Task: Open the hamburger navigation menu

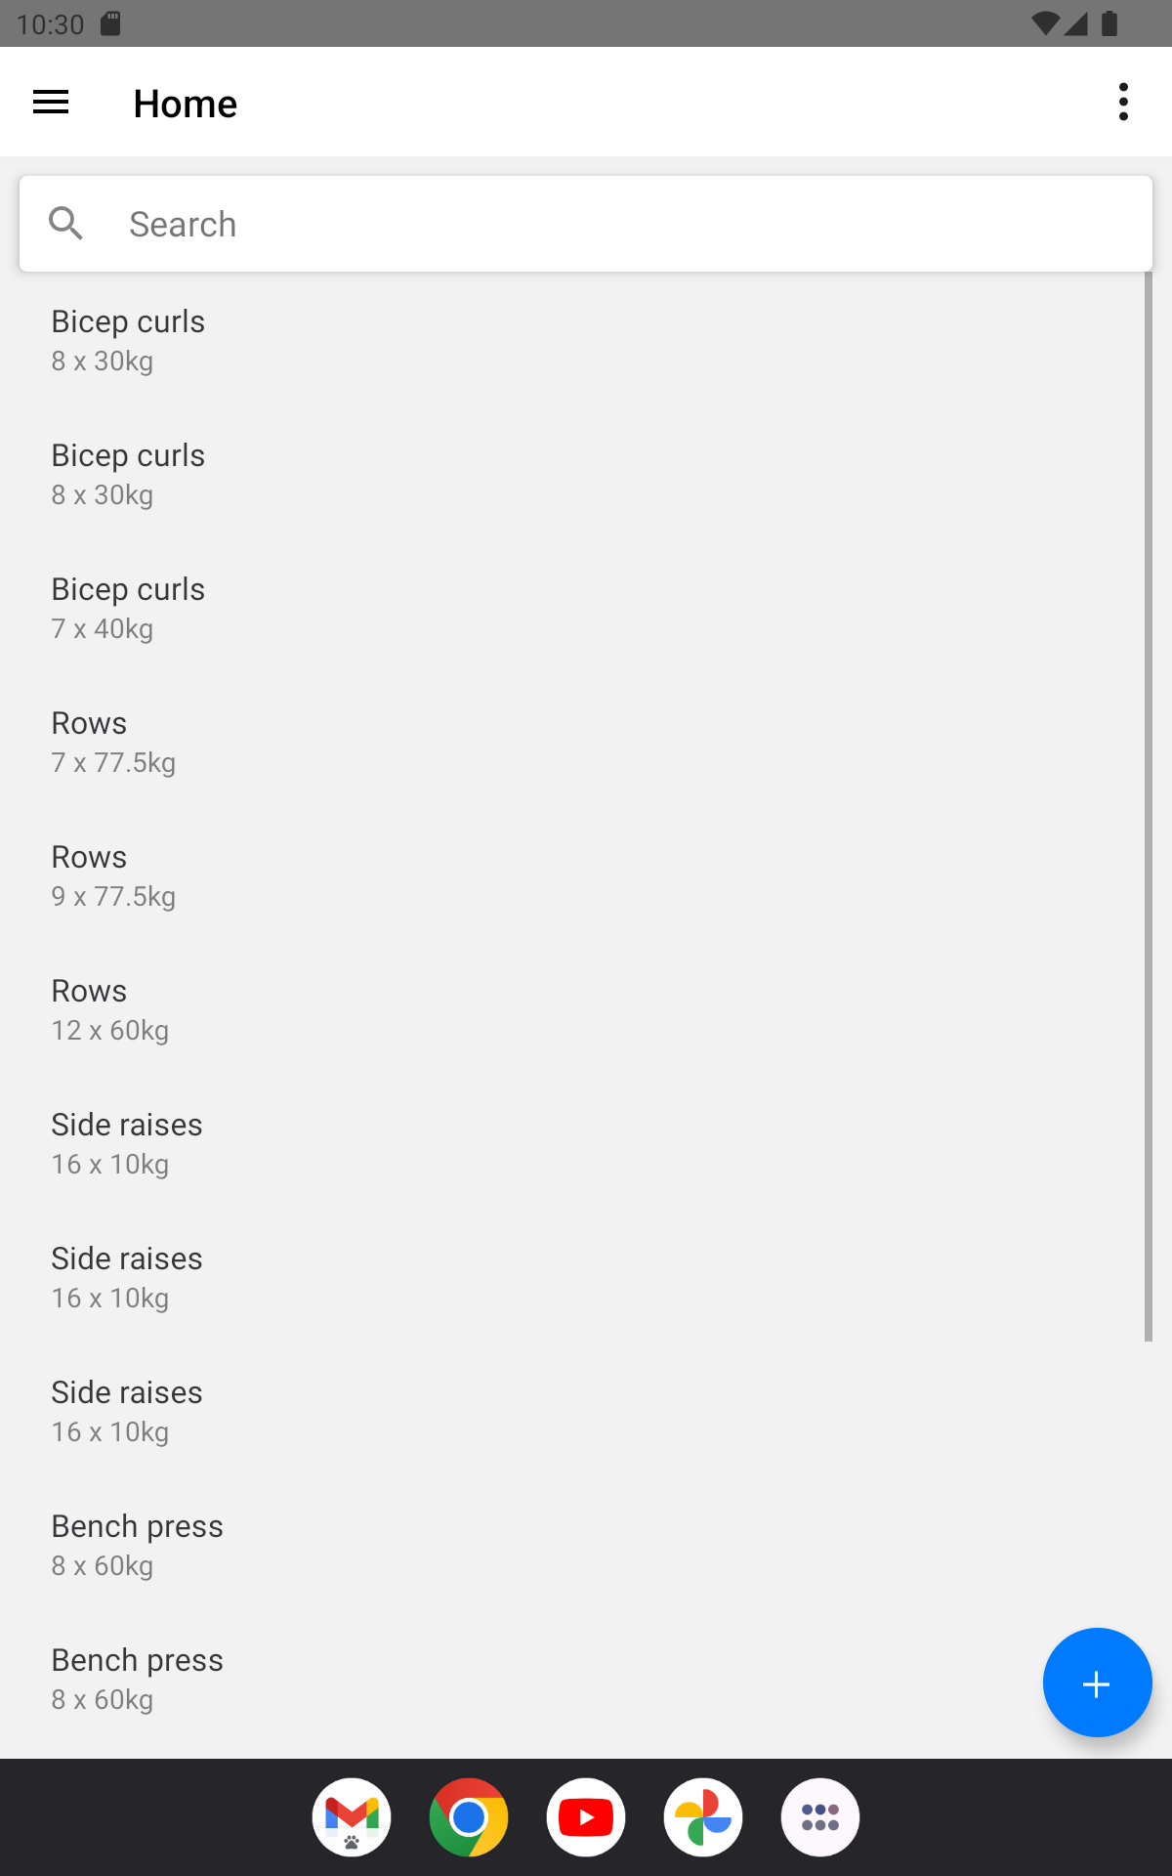Action: (x=51, y=103)
